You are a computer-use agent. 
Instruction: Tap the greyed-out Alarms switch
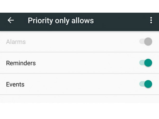pyautogui.click(x=146, y=42)
